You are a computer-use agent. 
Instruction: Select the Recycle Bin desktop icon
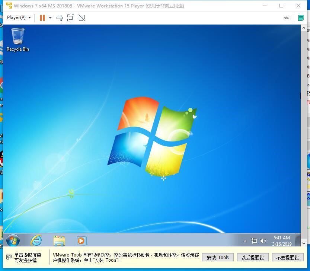pos(18,40)
